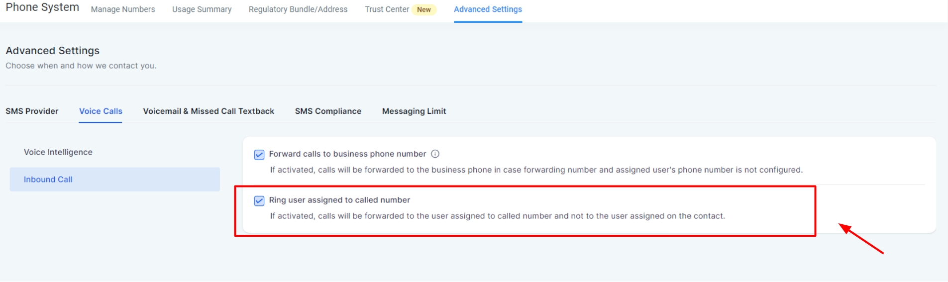Click the Advanced Settings section heading

click(53, 51)
